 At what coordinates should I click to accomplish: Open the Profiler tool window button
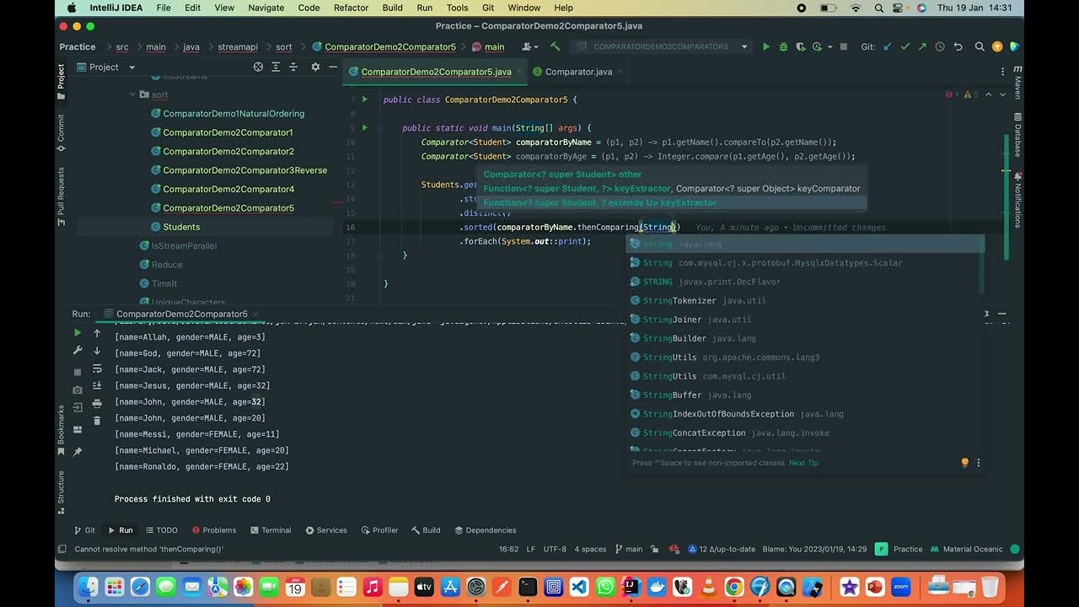click(x=378, y=530)
